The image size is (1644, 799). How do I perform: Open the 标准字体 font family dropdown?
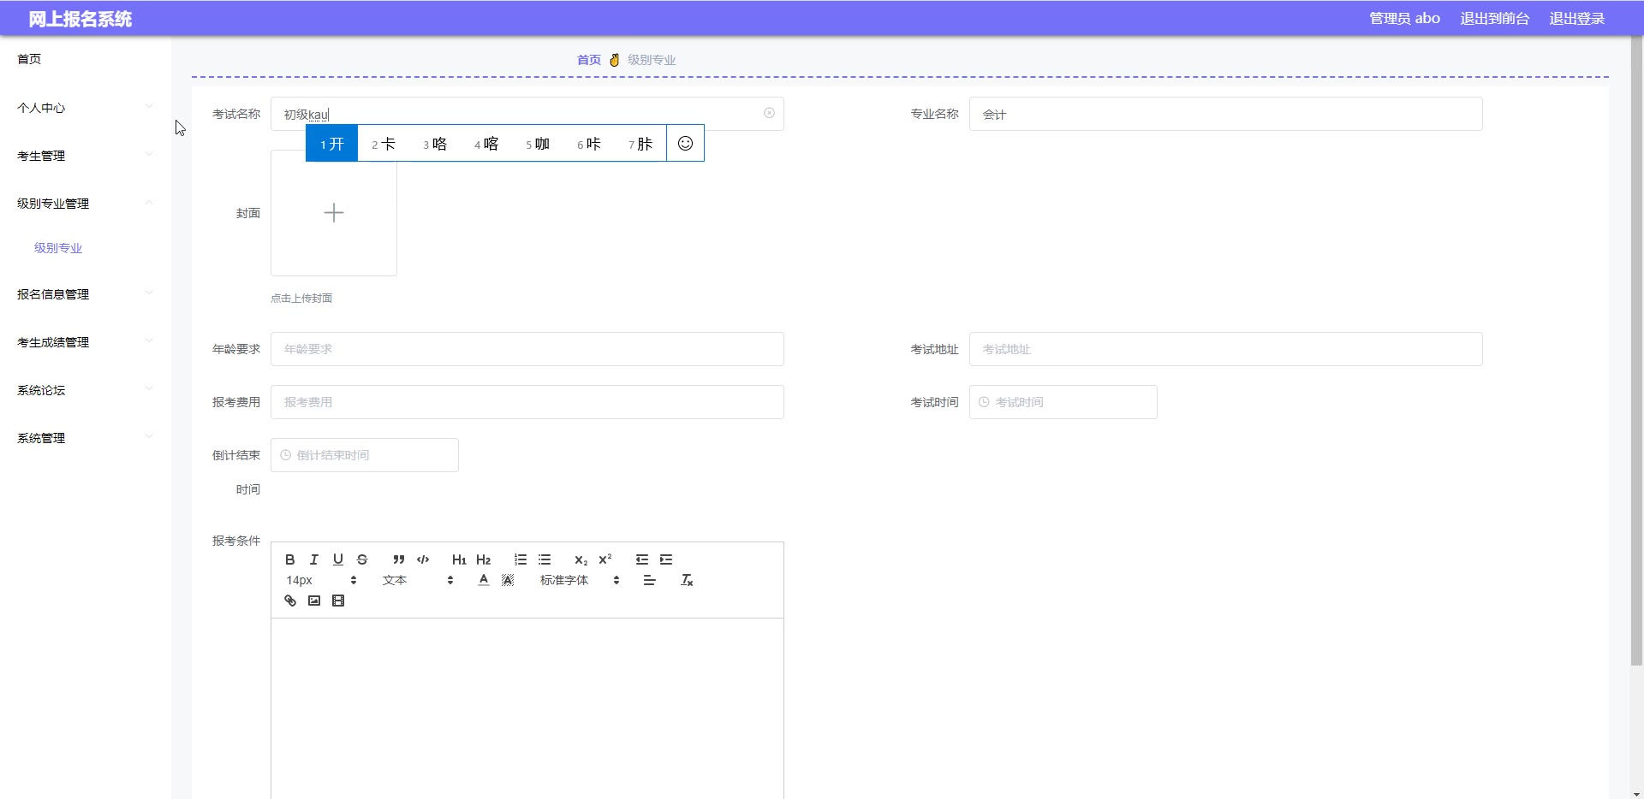(579, 580)
